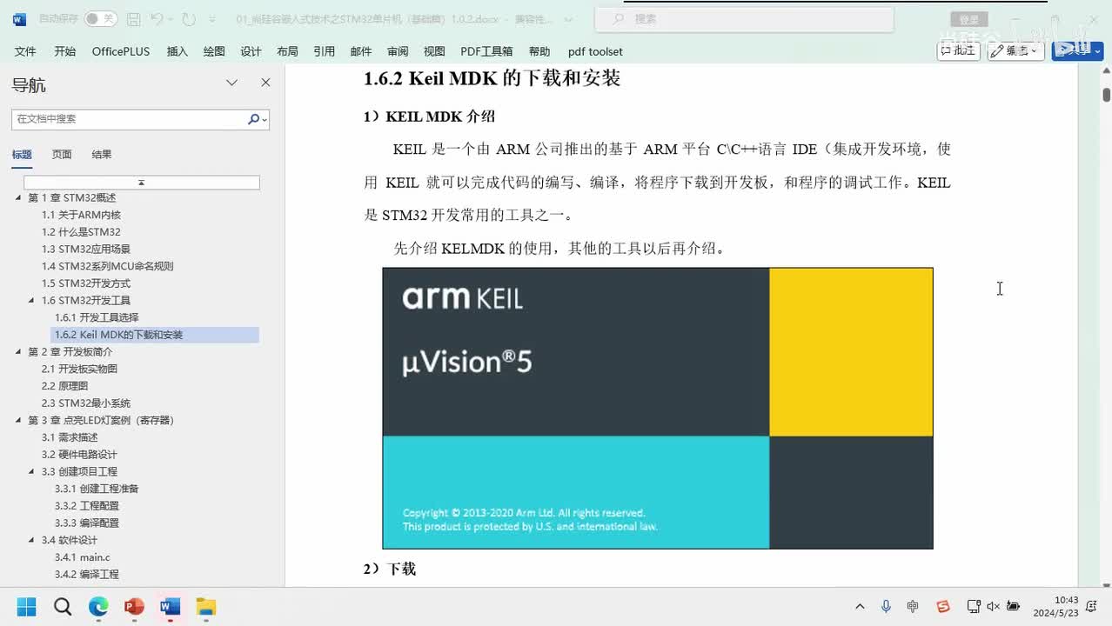Screen dimensions: 1112x626
Task: Select heading 2.3 STM32最小系统
Action: (x=86, y=403)
